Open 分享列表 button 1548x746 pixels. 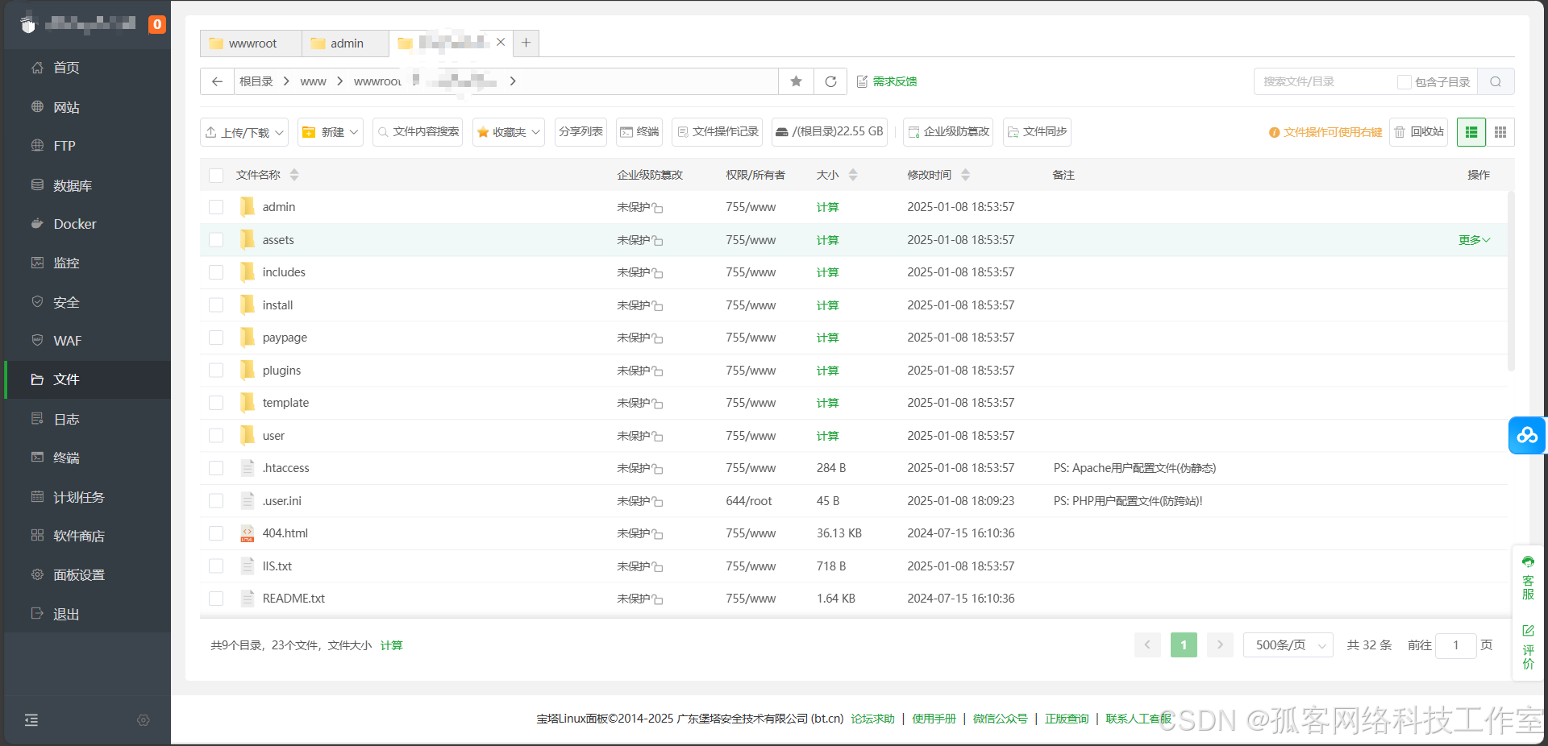[580, 132]
